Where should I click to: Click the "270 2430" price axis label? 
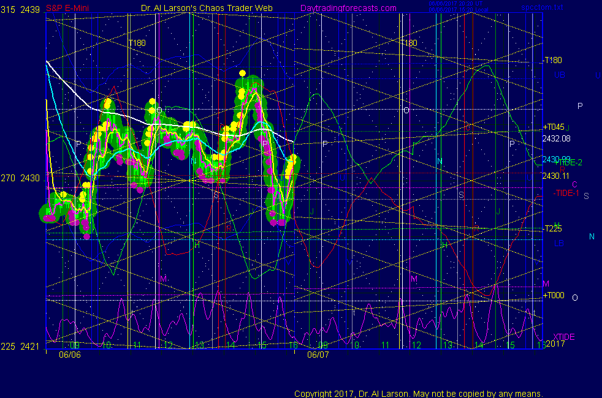click(x=20, y=178)
